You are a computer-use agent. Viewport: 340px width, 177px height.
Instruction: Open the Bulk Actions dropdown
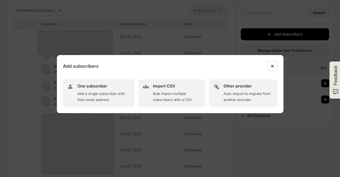click(x=208, y=11)
